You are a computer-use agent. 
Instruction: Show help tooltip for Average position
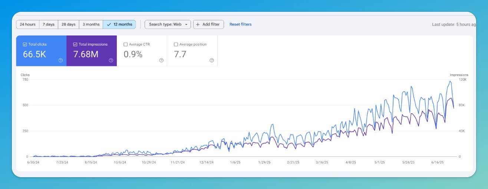click(x=212, y=61)
